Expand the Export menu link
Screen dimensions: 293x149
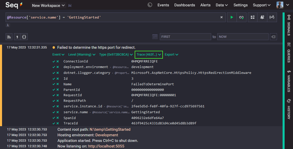[x=171, y=55]
